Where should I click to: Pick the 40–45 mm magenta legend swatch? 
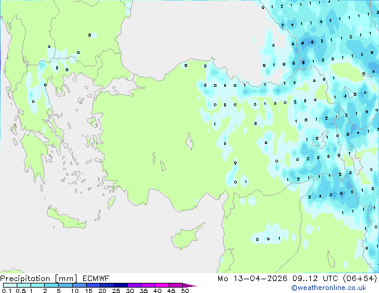[162, 285]
